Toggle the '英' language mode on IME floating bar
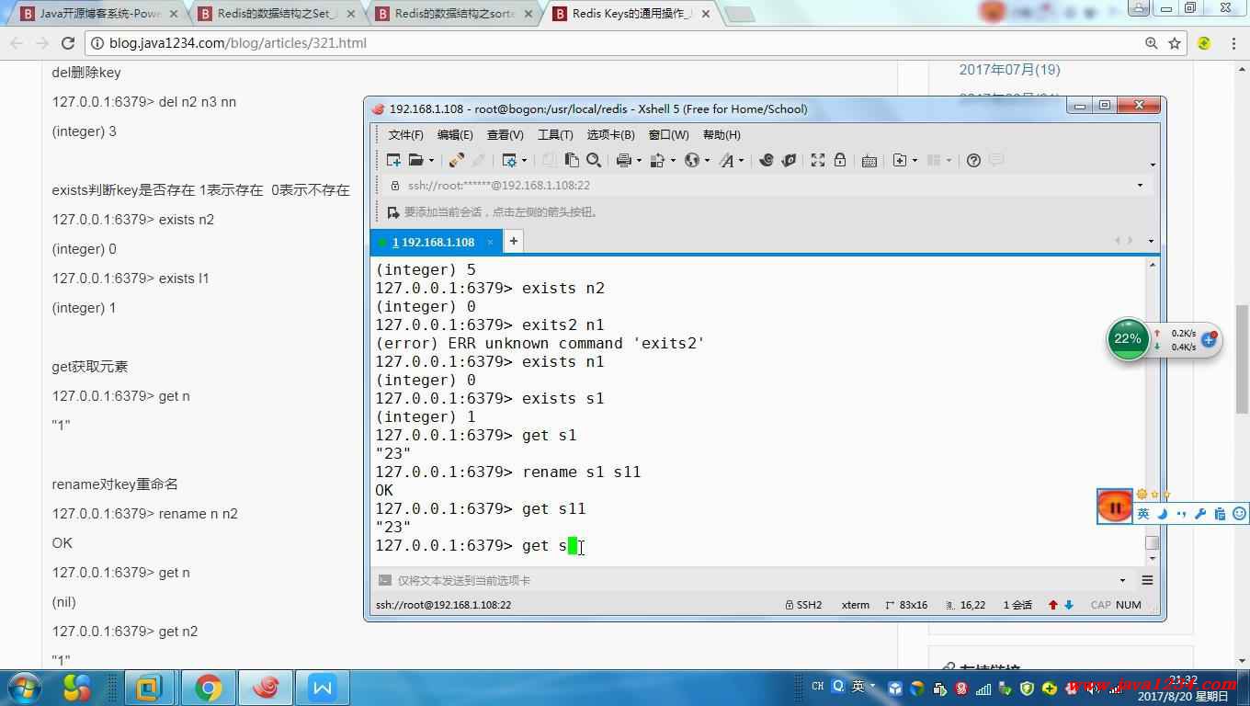Screen dimensions: 1250x706 [1143, 514]
